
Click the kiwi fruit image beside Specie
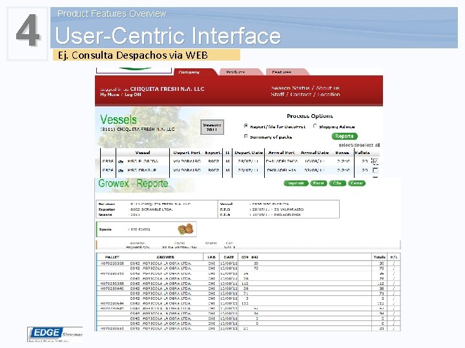coord(185,229)
